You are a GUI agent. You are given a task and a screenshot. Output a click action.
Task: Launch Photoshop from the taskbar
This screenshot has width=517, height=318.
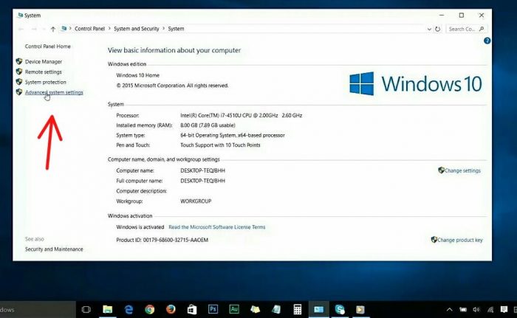coord(213,309)
